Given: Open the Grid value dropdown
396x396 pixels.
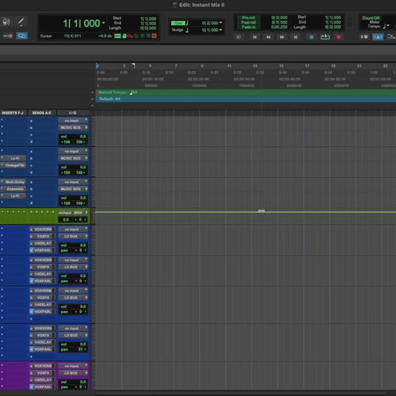Looking at the screenshot, I should 221,23.
